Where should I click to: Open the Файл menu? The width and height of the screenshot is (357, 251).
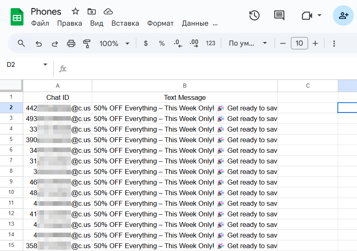[x=40, y=23]
